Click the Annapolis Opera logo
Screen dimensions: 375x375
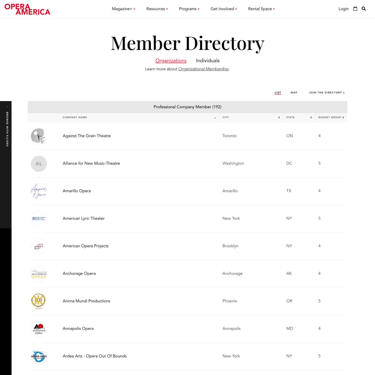click(39, 329)
